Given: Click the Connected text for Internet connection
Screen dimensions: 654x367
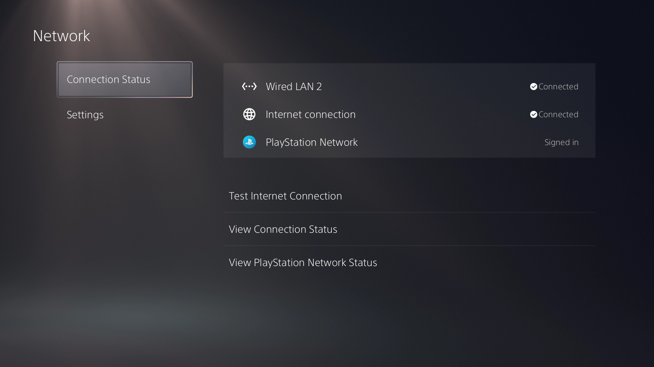Looking at the screenshot, I should click(x=558, y=115).
